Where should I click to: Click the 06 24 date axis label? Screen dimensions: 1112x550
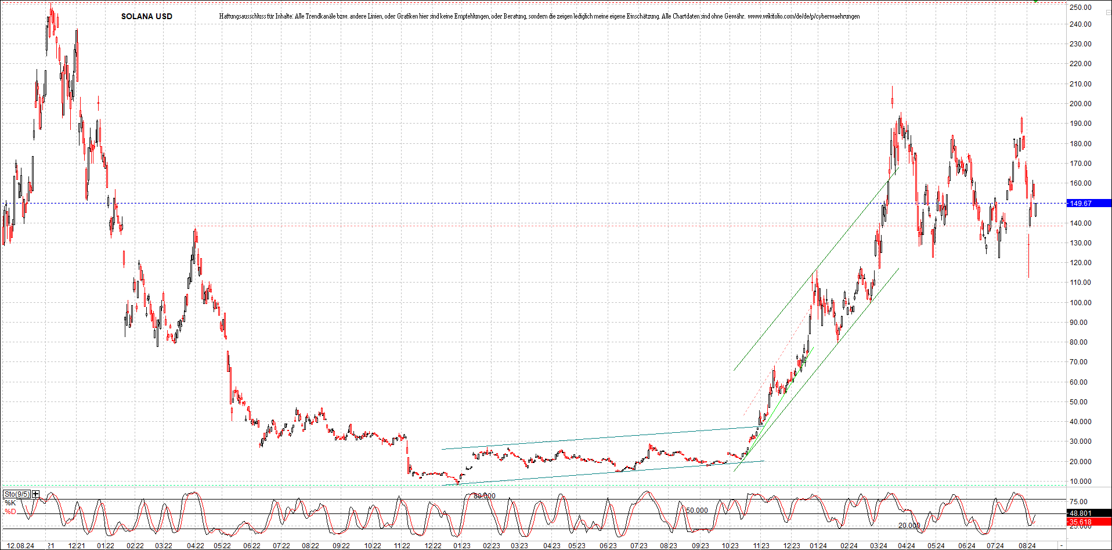[x=967, y=546]
